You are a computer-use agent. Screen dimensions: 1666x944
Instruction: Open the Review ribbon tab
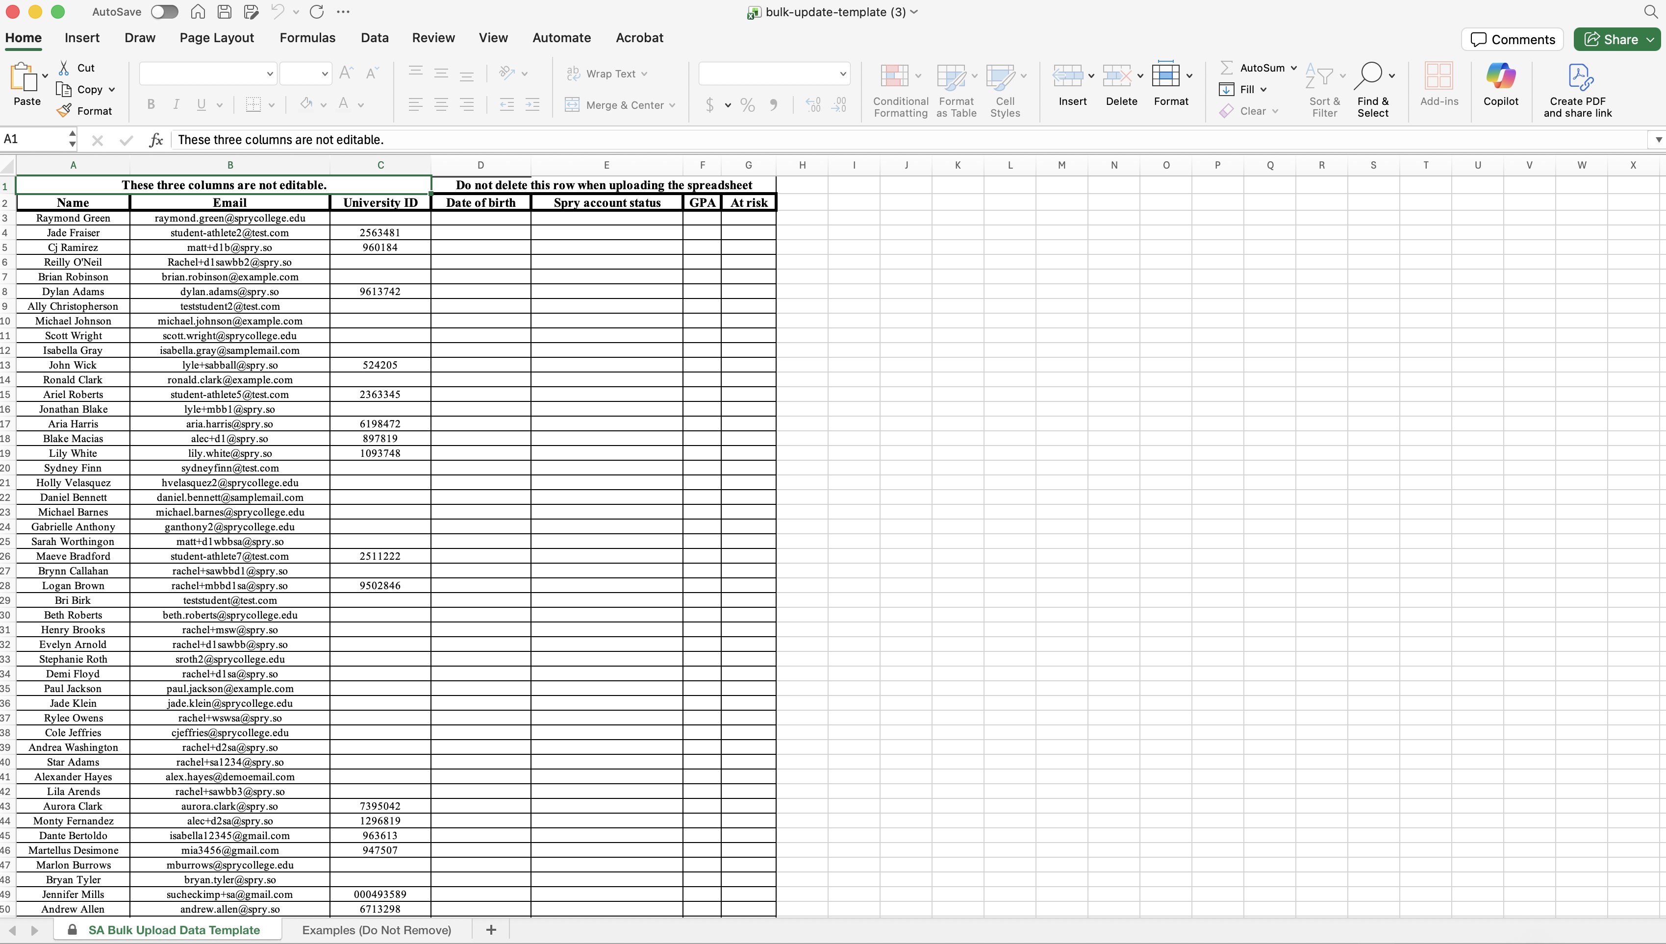pyautogui.click(x=433, y=38)
